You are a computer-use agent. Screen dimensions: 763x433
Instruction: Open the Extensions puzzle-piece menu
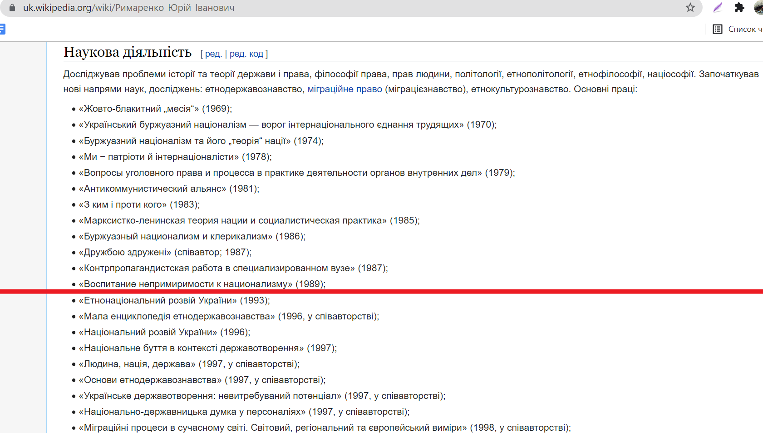pyautogui.click(x=739, y=8)
